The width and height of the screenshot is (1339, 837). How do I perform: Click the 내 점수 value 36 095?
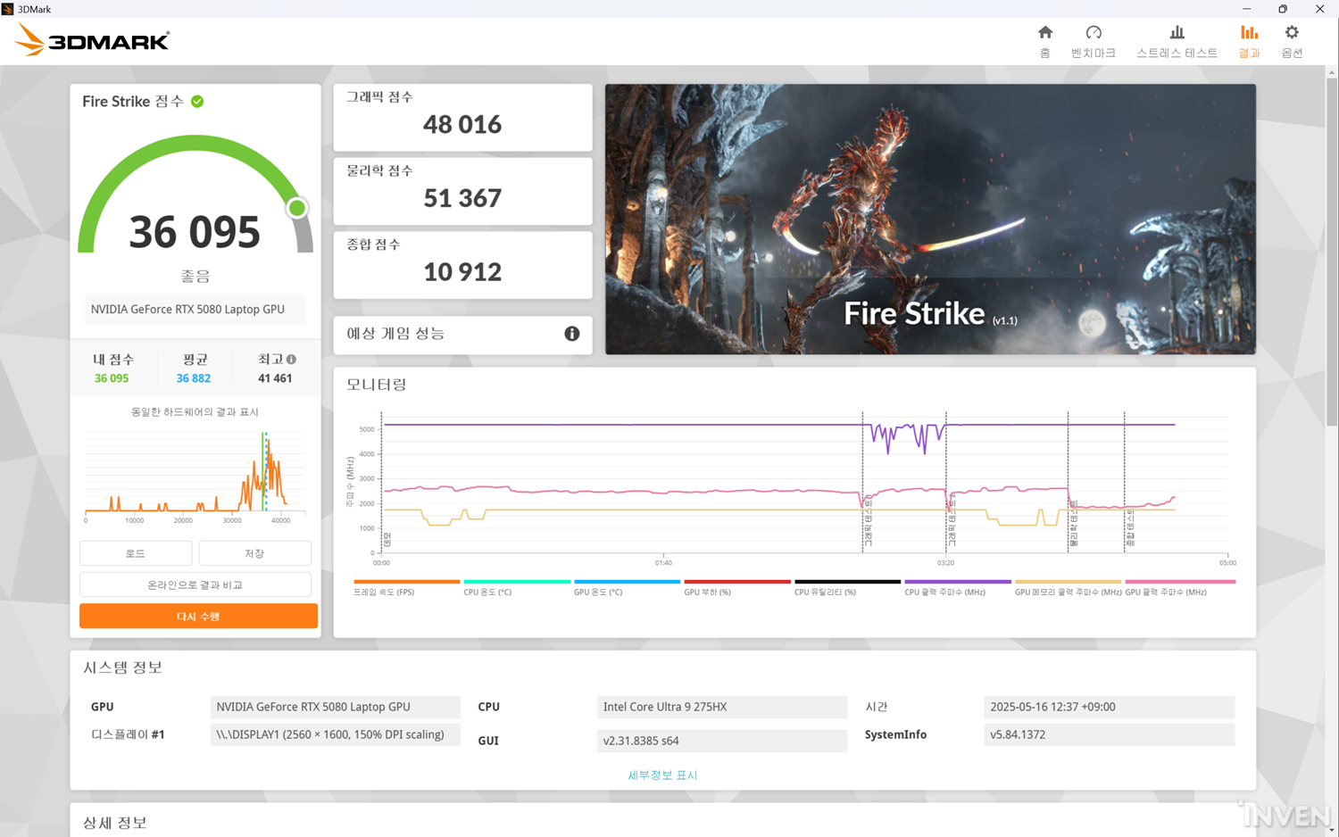[x=112, y=378]
